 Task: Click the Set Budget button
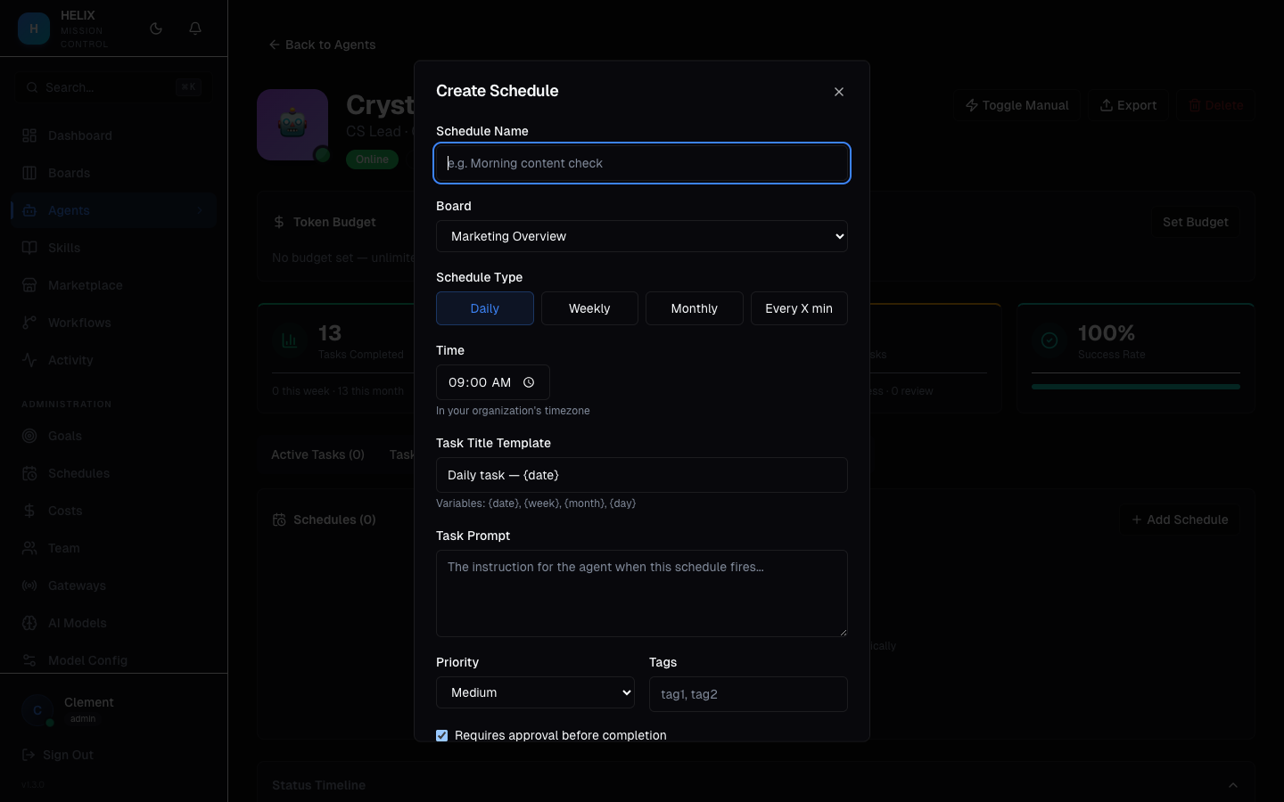click(1195, 222)
